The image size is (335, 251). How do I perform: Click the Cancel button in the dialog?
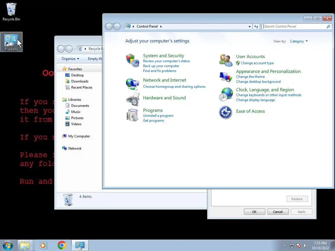point(278,212)
